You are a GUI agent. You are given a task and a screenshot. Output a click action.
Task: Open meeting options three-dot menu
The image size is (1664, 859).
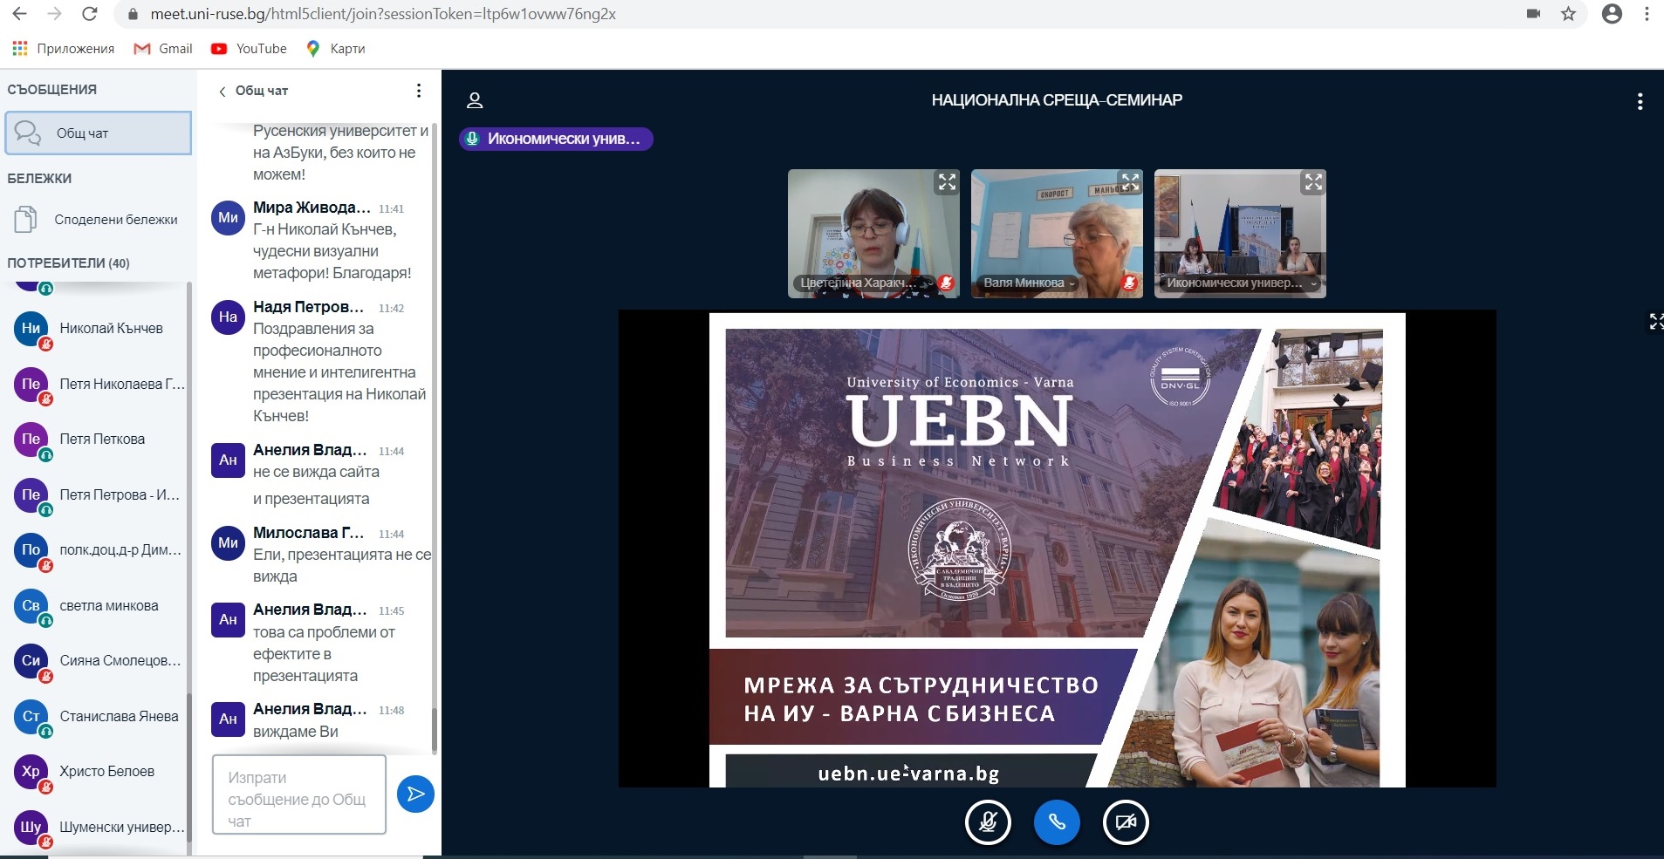1640,101
